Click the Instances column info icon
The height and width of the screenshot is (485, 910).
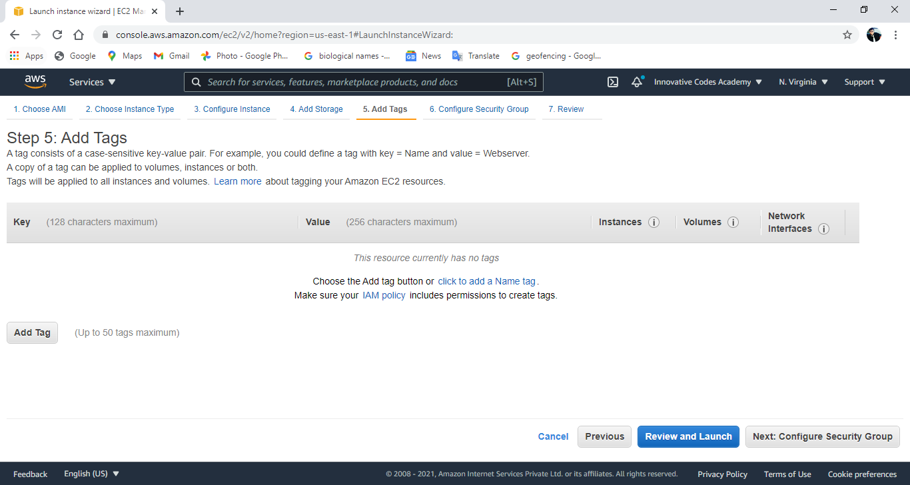(654, 222)
